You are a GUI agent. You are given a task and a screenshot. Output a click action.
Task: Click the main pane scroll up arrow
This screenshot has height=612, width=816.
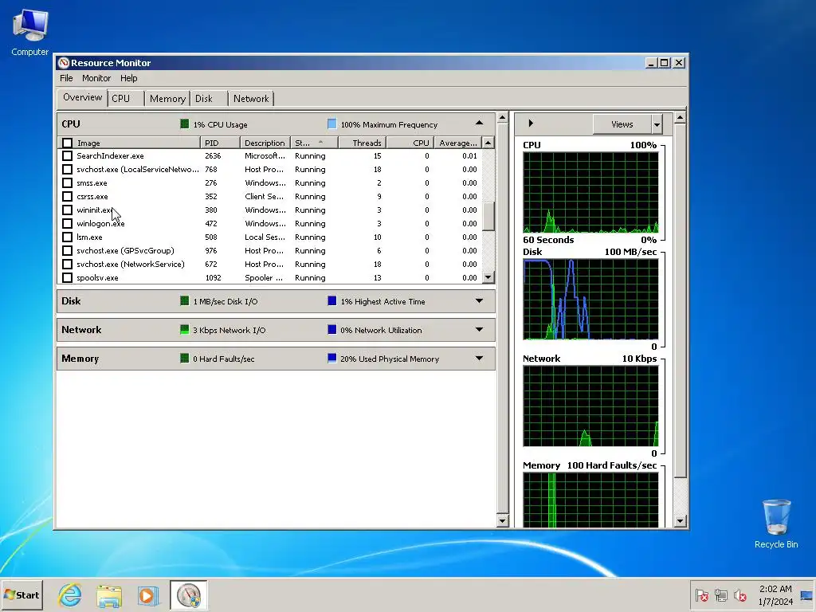tap(502, 118)
